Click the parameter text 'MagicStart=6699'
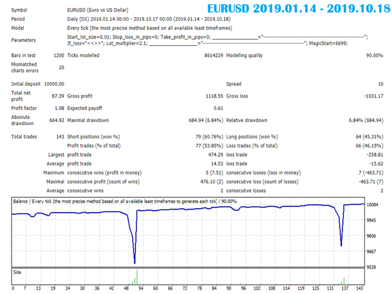This screenshot has height=294, width=392. pos(328,43)
